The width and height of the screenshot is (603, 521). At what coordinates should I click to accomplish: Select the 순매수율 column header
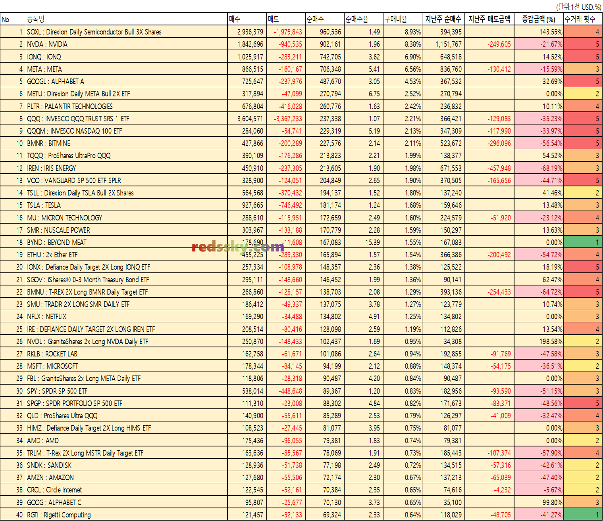(x=363, y=19)
